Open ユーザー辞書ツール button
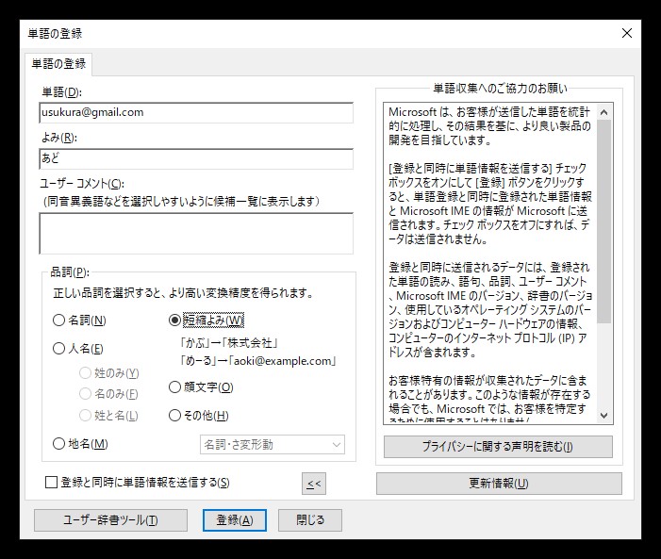661x559 pixels. [110, 519]
